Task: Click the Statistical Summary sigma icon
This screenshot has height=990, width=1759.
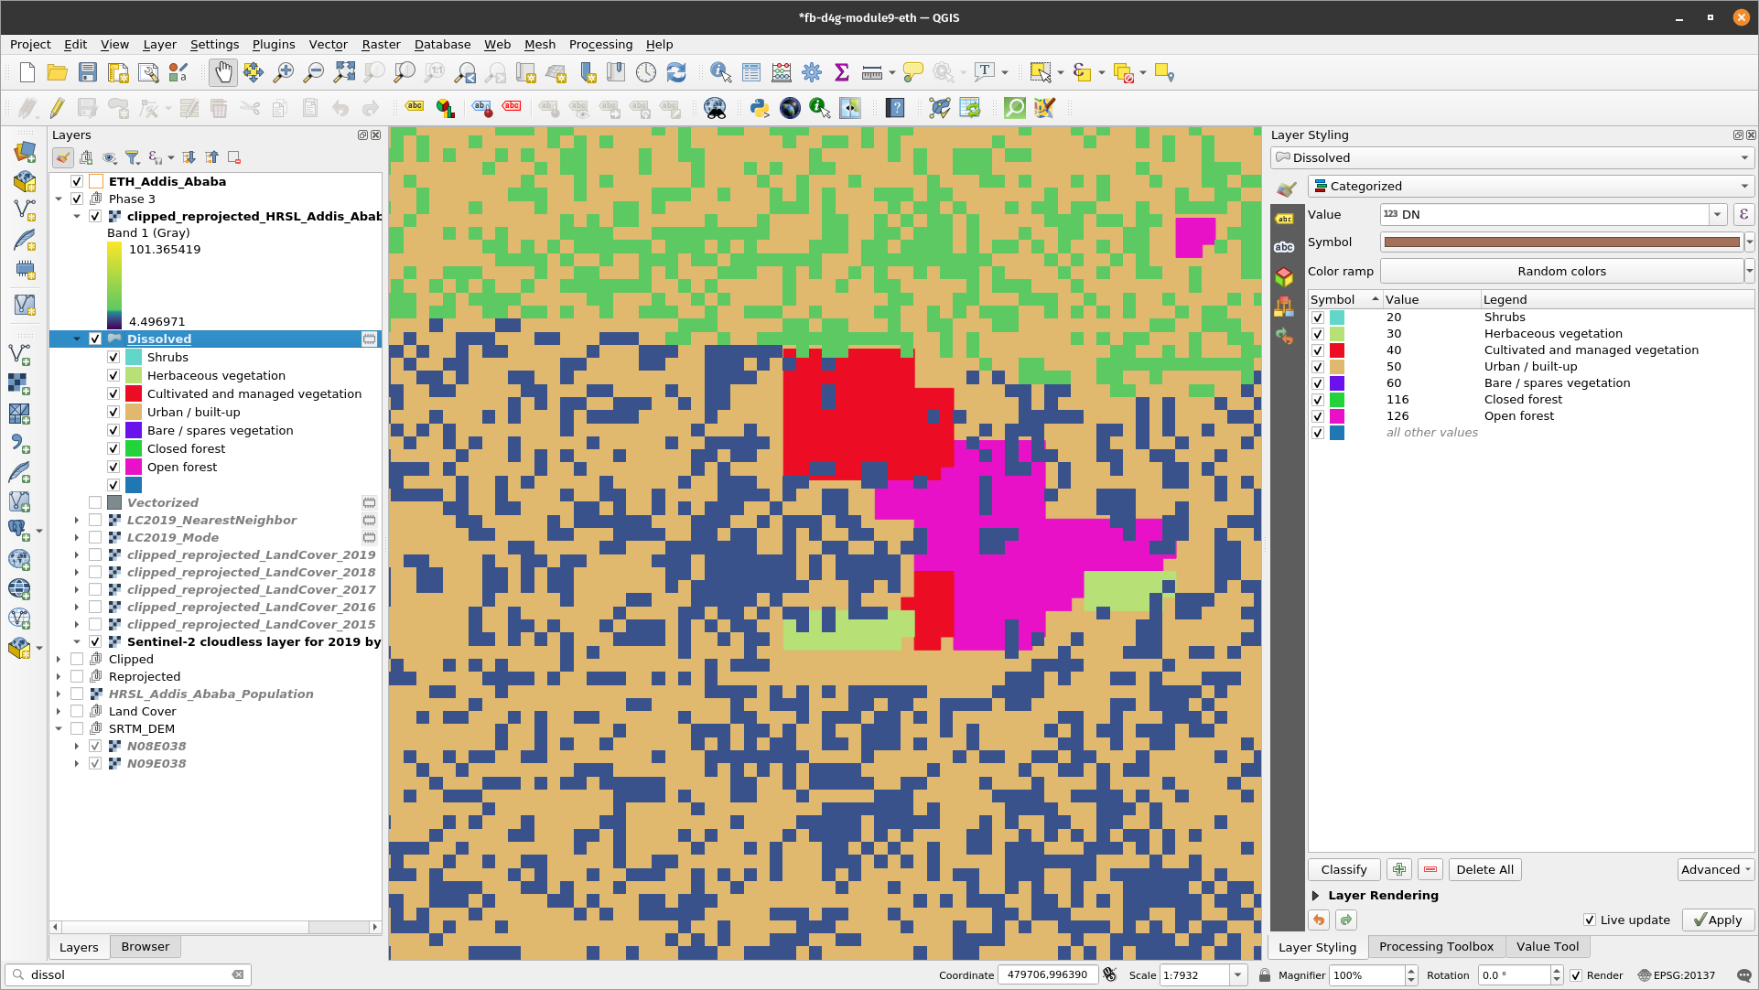Action: [x=842, y=72]
